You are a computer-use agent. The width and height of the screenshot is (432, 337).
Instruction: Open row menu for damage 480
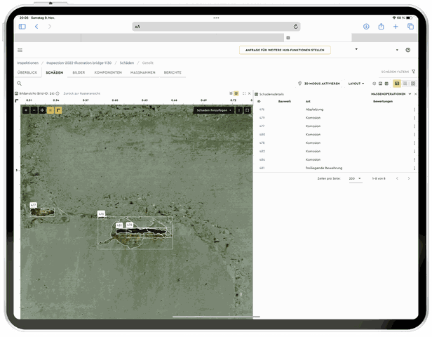[x=414, y=135]
